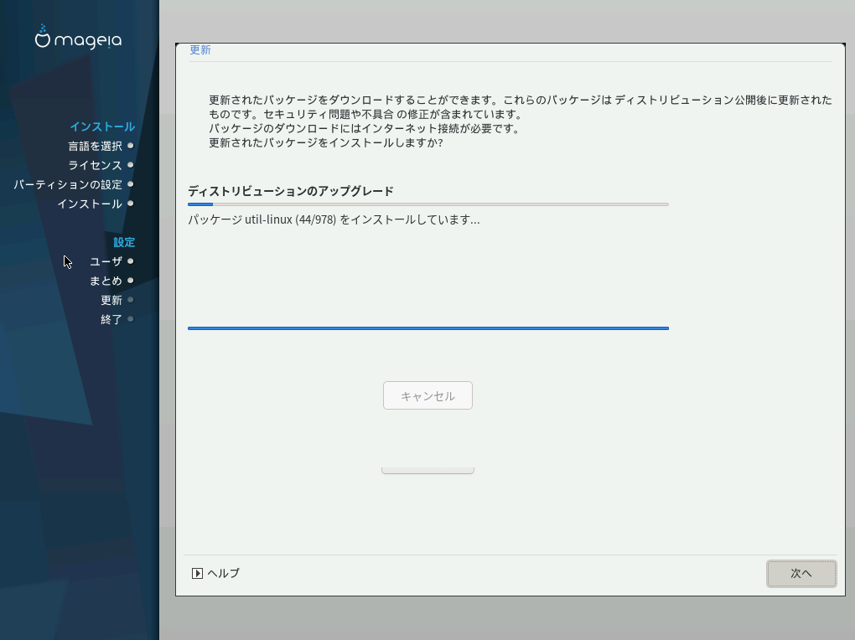
Task: Click the util-linux package status text
Action: [x=334, y=219]
